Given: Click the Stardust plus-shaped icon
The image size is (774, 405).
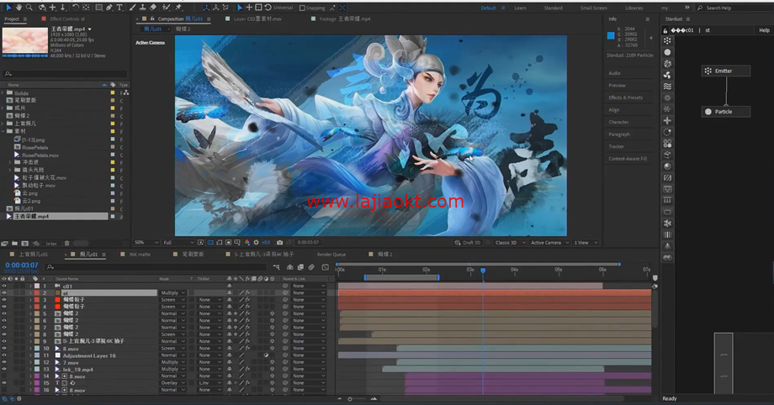Looking at the screenshot, I should (x=667, y=120).
